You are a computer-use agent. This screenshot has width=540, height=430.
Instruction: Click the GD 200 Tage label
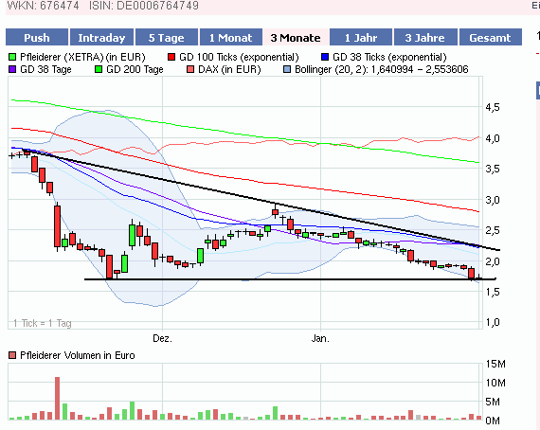tap(135, 69)
